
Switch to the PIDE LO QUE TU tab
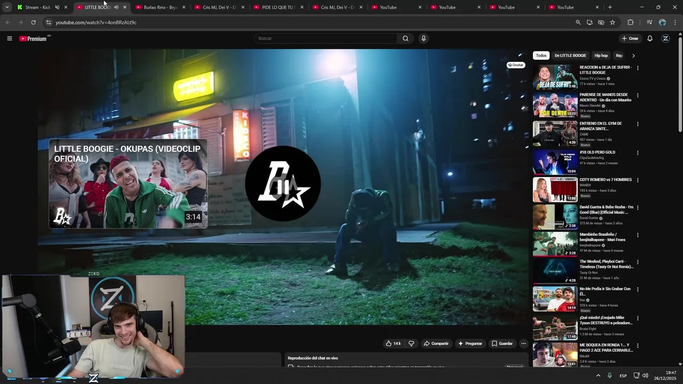click(x=277, y=7)
